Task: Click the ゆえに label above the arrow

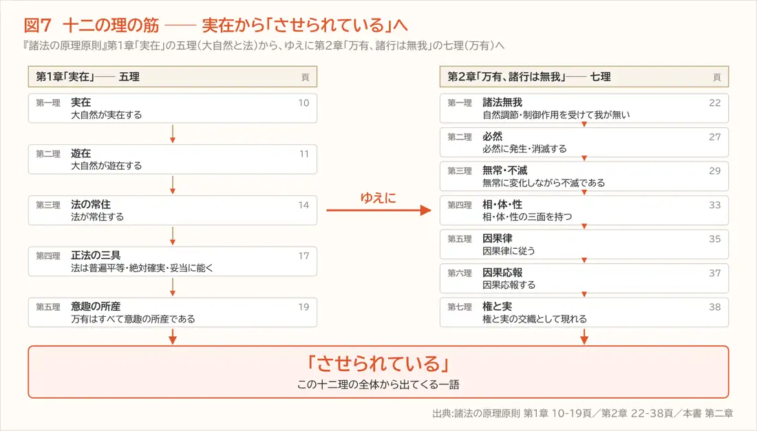Action: [378, 198]
